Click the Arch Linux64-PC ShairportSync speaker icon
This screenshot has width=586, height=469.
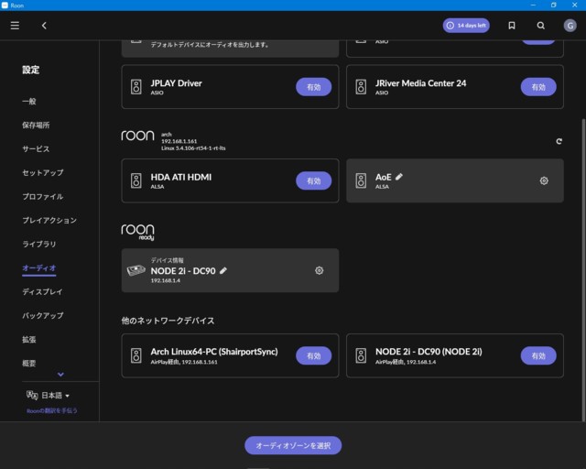coord(136,355)
